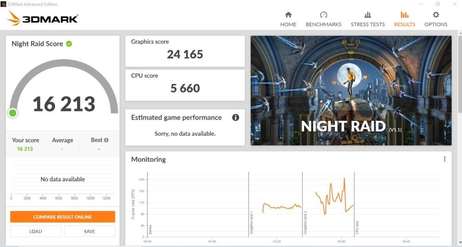Click the Monitoring heading
This screenshot has height=247, width=462.
click(x=148, y=159)
